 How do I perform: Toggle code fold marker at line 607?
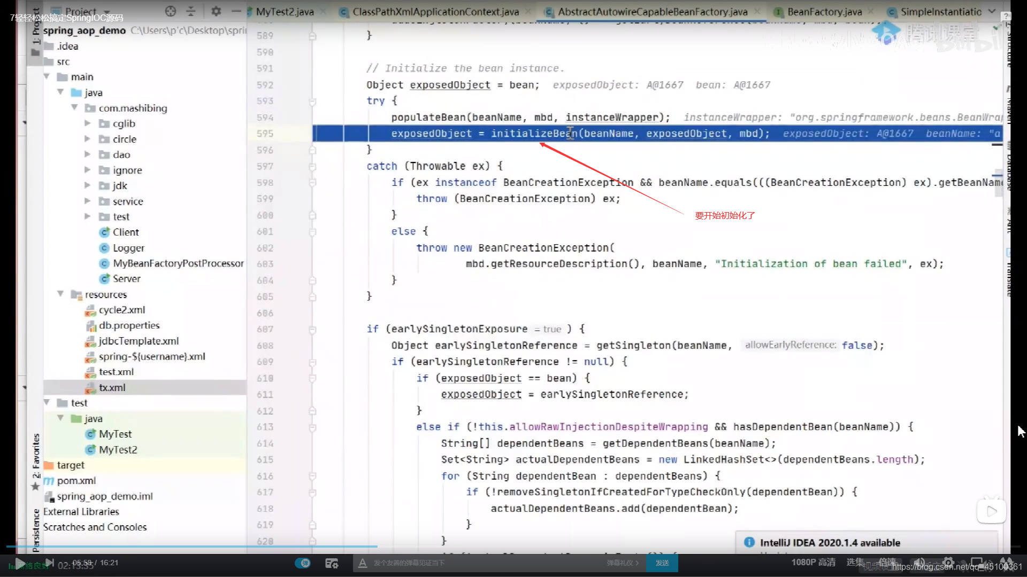pyautogui.click(x=312, y=330)
